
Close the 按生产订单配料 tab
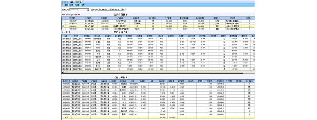[82, 2]
